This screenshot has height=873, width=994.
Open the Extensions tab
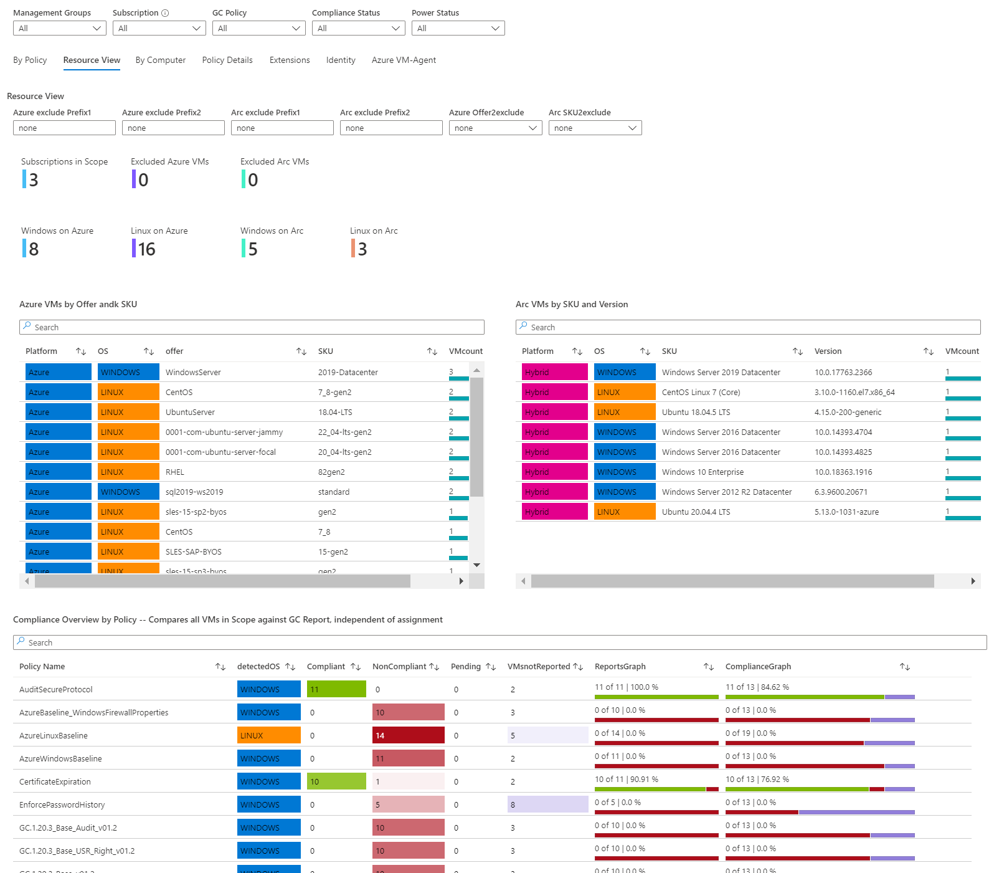pyautogui.click(x=290, y=60)
